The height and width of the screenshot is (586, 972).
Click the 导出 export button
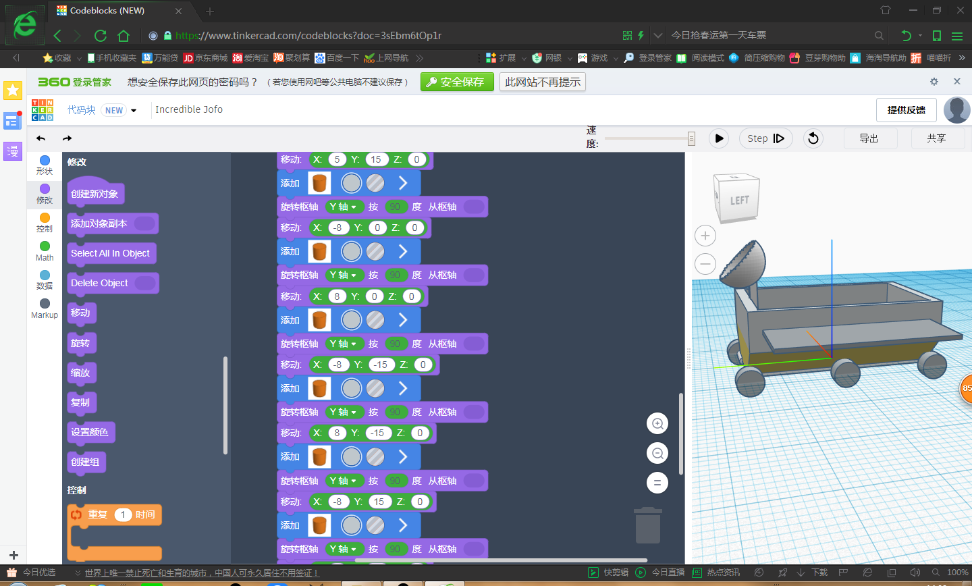869,138
